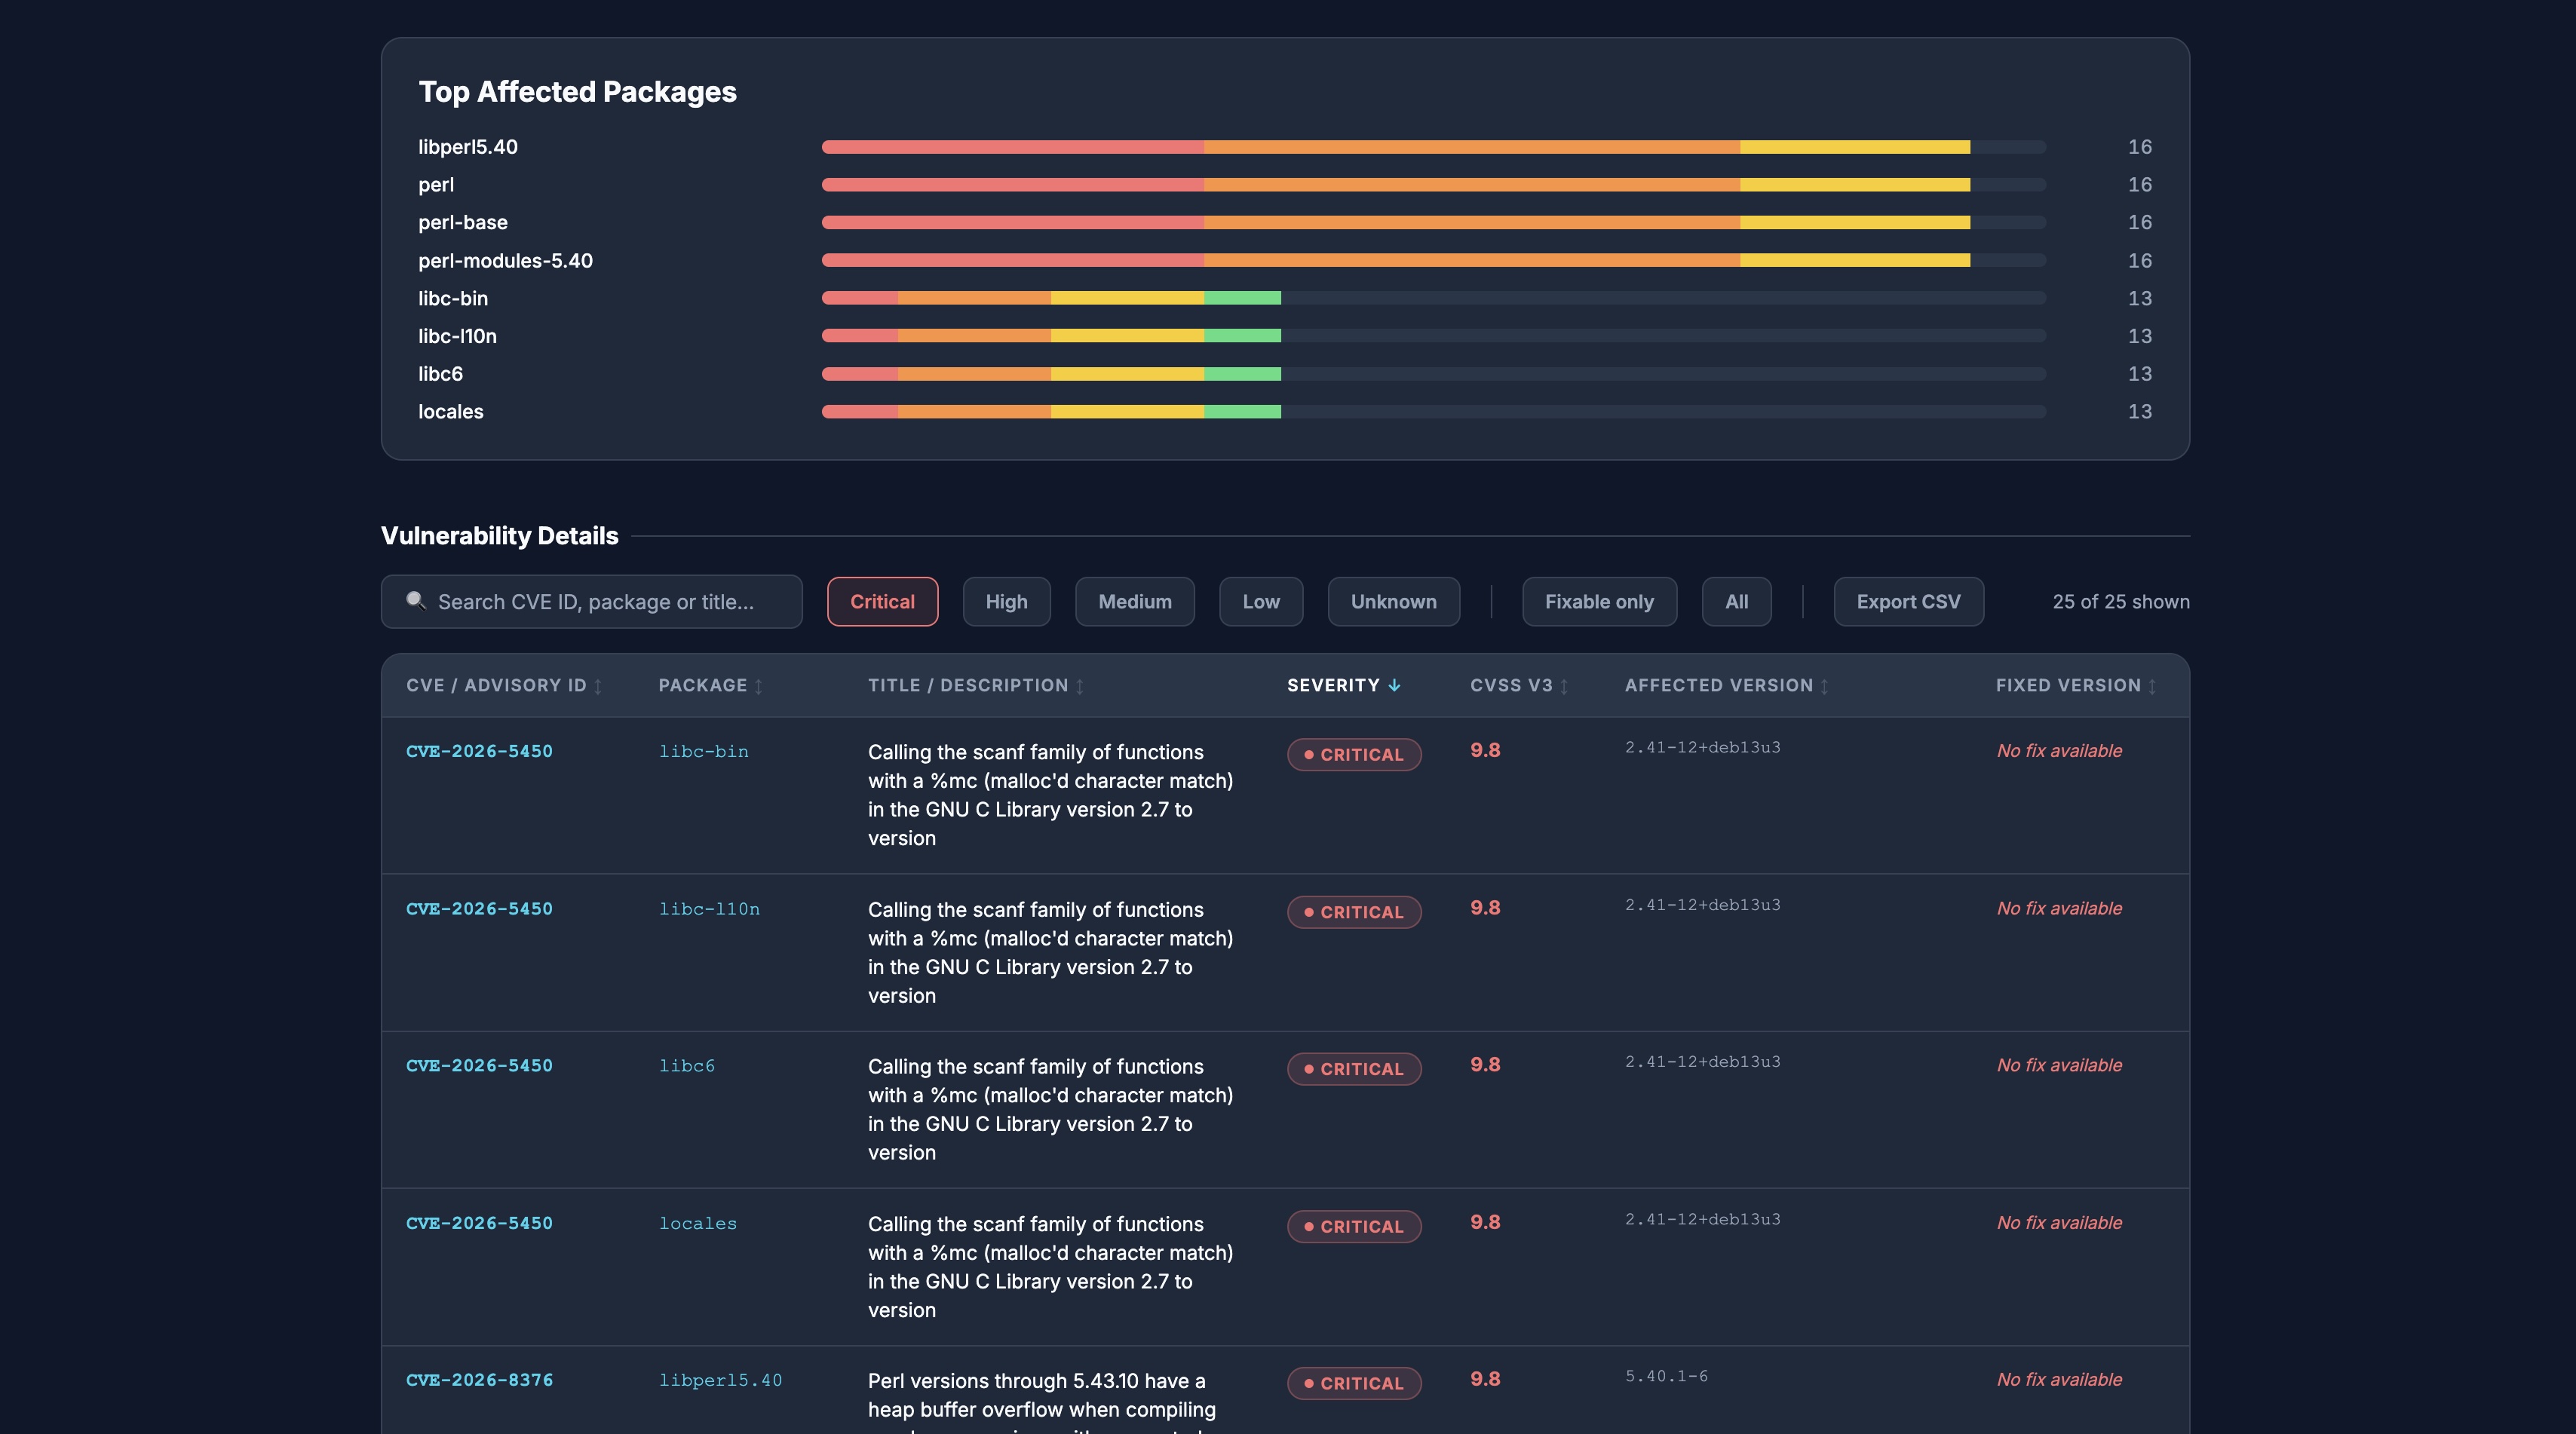Click libperl5.40 package in the table
This screenshot has width=2576, height=1434.
coord(720,1380)
